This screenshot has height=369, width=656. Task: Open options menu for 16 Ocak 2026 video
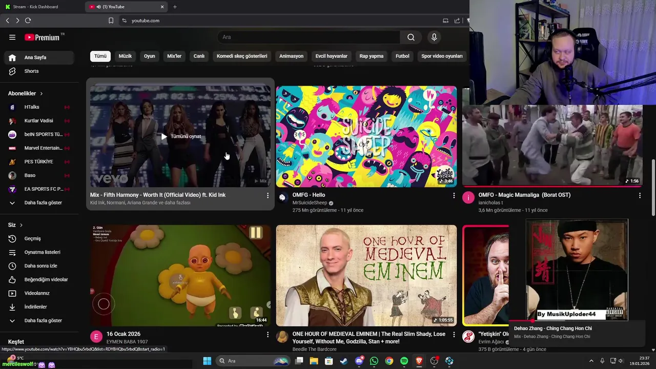[x=268, y=334]
